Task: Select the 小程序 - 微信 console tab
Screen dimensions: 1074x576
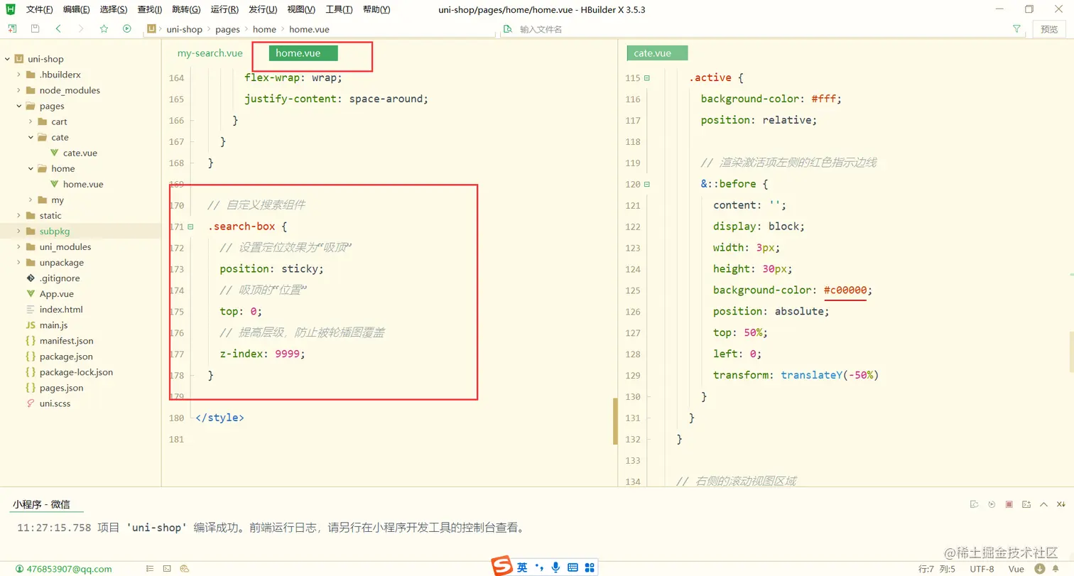Action: click(x=40, y=504)
